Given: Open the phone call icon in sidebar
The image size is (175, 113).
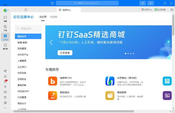Looking at the screenshot, I should (5, 71).
